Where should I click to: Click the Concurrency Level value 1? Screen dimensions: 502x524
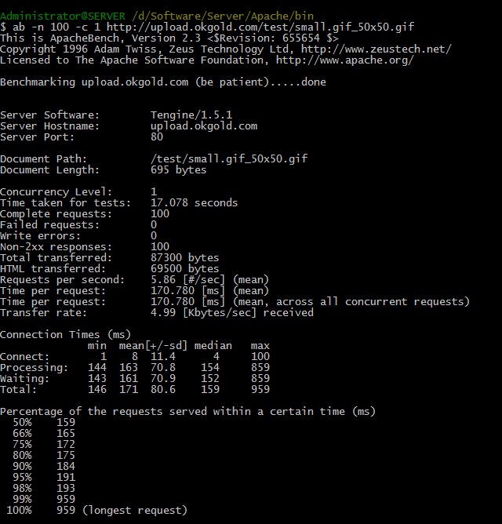[x=154, y=192]
